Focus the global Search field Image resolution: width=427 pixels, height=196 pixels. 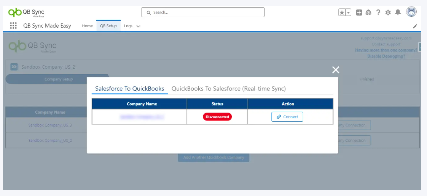203,12
